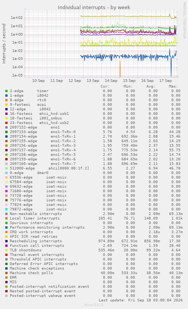
Task: Click the 14 Sep date label on x-axis
Action: point(111,81)
